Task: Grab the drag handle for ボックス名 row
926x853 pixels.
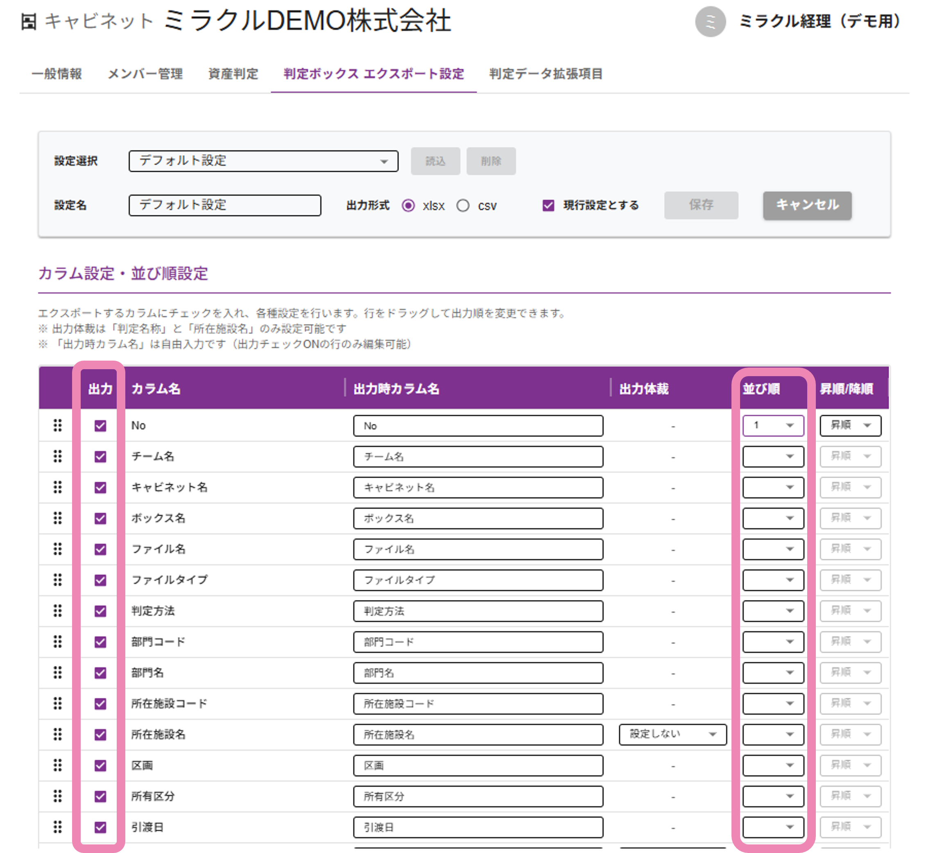Action: pyautogui.click(x=57, y=518)
